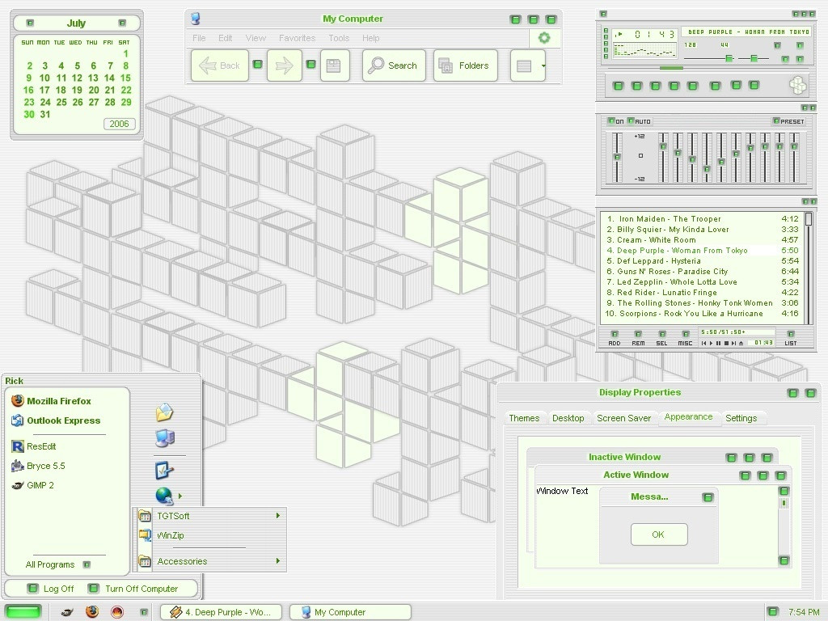Expand the TGTSoft submenu
828x621 pixels.
[211, 516]
